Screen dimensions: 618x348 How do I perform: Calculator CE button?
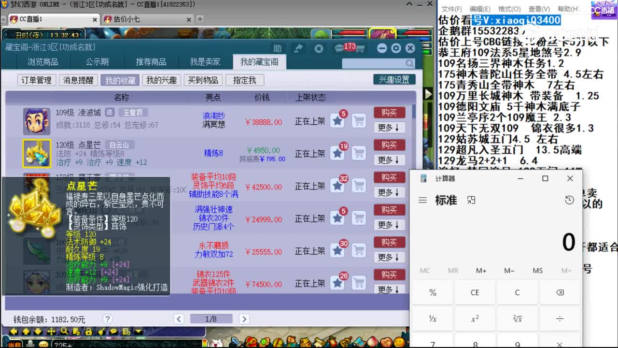click(475, 292)
